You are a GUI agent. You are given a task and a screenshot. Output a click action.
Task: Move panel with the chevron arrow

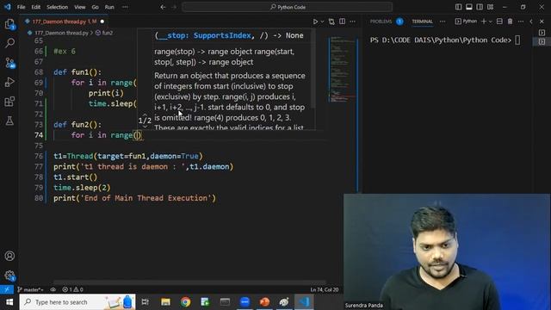tap(531, 22)
